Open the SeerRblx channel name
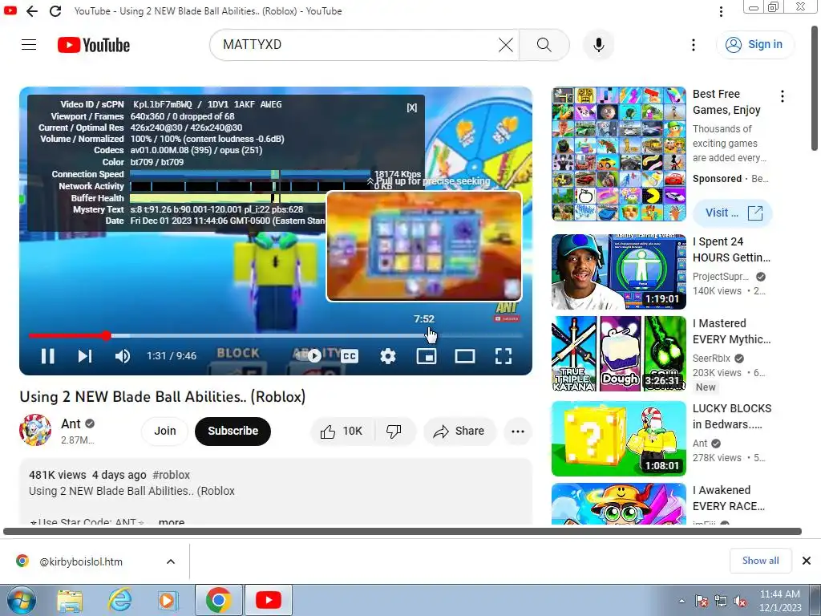The height and width of the screenshot is (616, 821). point(711,359)
